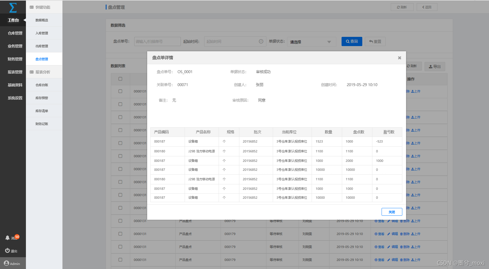
Task: Open the Admin user profile
Action: (x=12, y=264)
